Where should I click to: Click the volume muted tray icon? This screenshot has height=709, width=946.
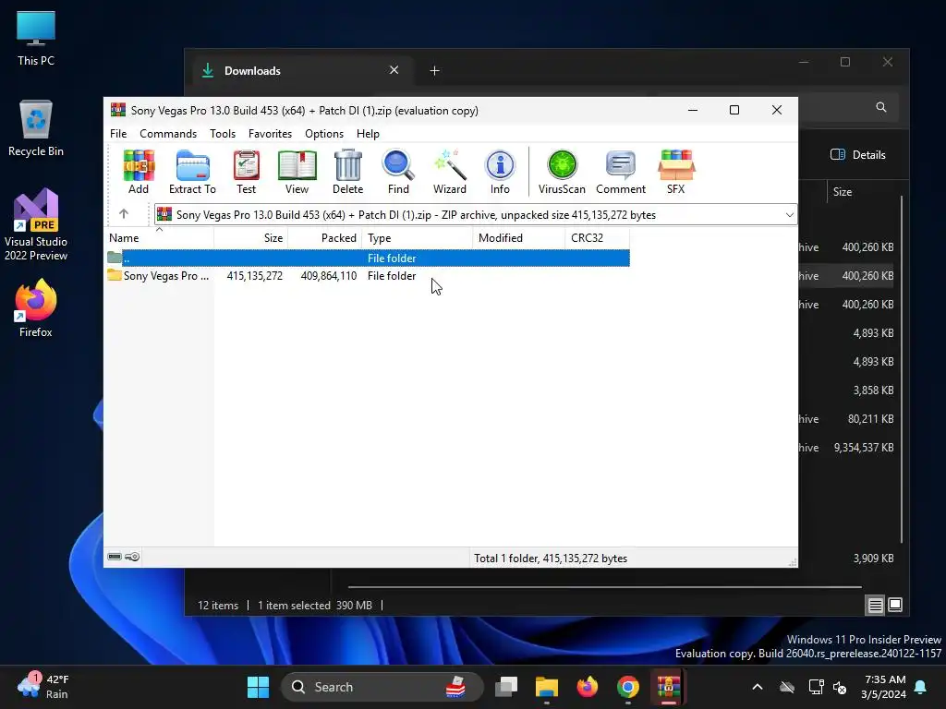(839, 687)
